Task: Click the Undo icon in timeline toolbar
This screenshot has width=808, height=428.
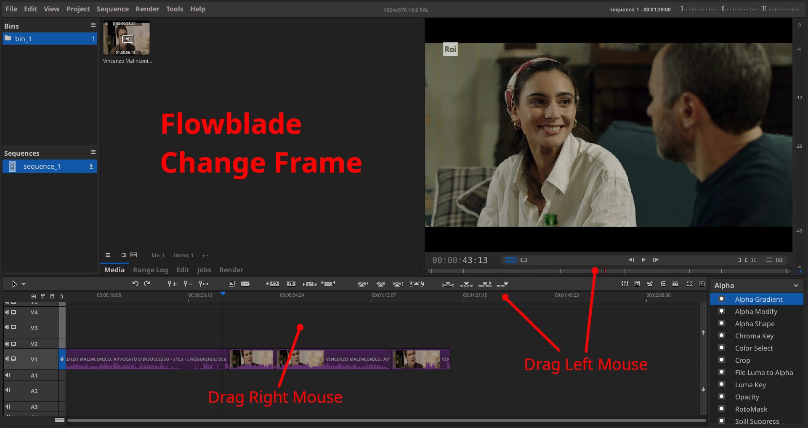Action: point(135,284)
